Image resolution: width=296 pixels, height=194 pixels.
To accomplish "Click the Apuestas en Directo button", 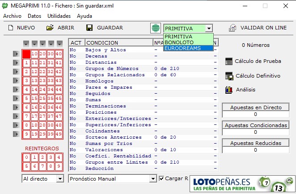I will point(256,107).
